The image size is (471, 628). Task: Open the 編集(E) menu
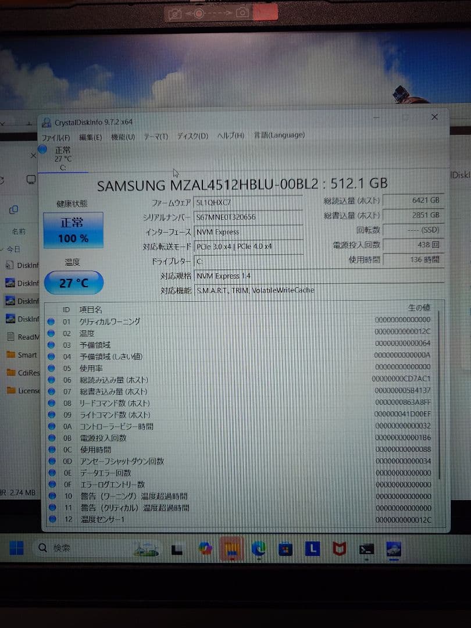click(90, 137)
